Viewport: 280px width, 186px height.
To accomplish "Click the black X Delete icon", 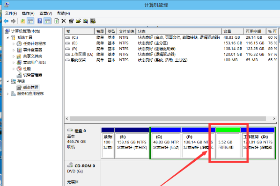I will point(64,21).
